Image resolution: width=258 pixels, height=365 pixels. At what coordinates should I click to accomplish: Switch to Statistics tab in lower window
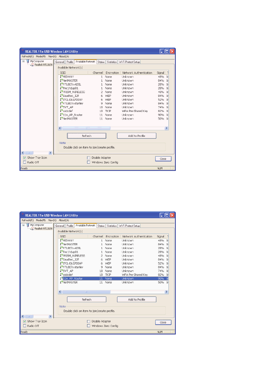coord(112,226)
